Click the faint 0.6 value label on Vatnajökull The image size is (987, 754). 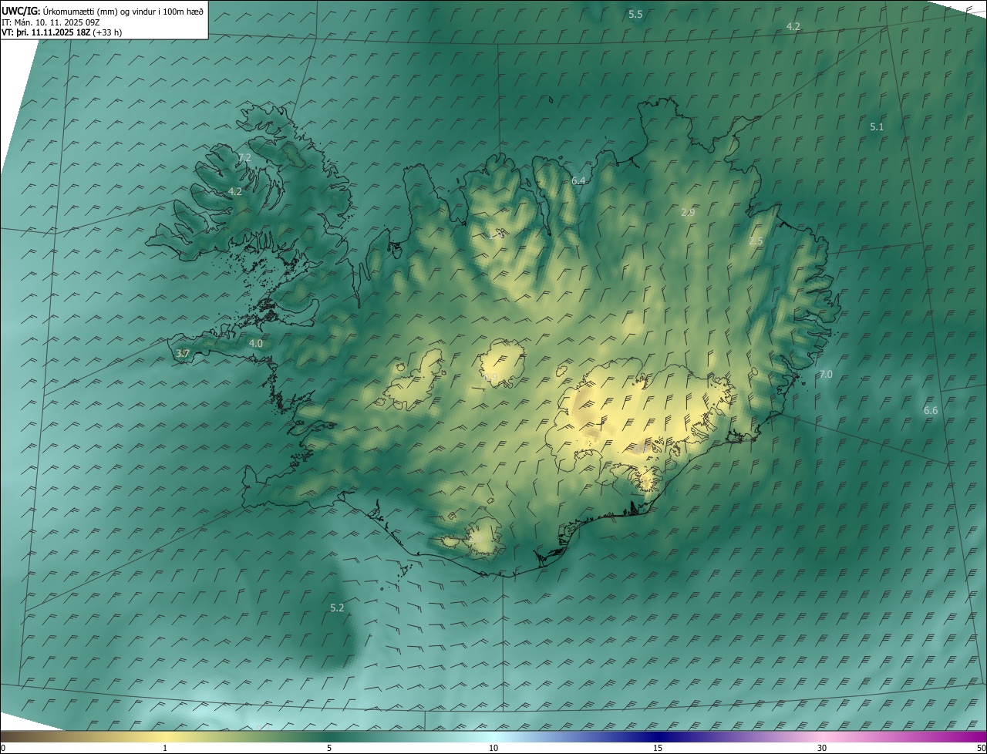(x=642, y=448)
